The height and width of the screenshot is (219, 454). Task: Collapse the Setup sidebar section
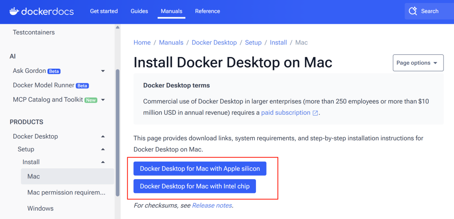point(103,149)
